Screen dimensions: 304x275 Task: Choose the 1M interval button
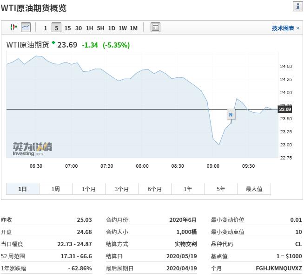click(133, 28)
